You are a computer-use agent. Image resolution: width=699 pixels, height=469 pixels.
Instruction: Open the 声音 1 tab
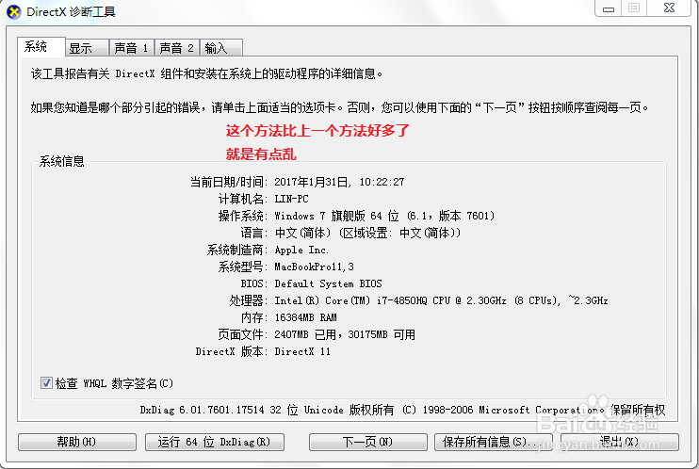coord(132,48)
